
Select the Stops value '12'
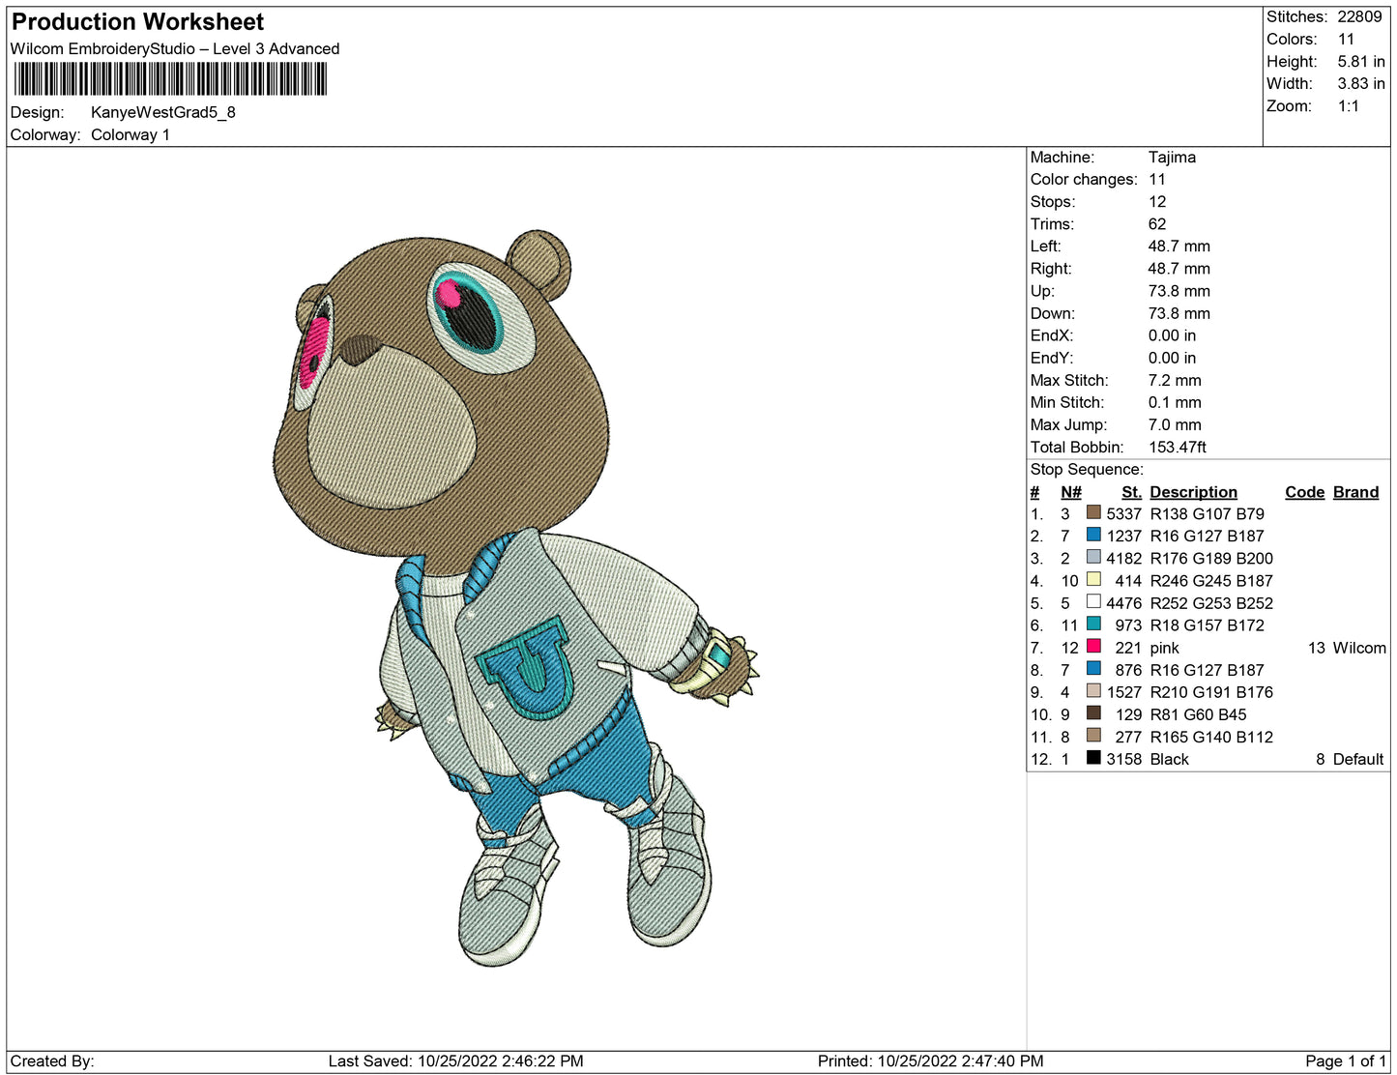(x=1157, y=201)
